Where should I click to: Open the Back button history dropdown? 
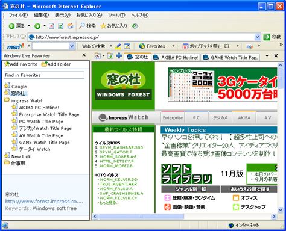pos(29,26)
